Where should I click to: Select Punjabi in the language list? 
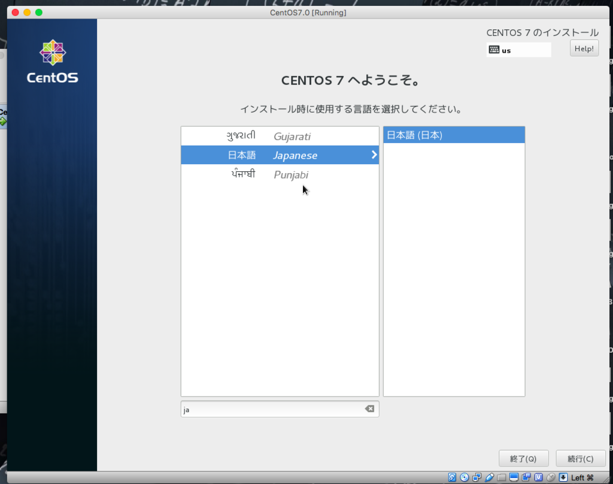280,174
